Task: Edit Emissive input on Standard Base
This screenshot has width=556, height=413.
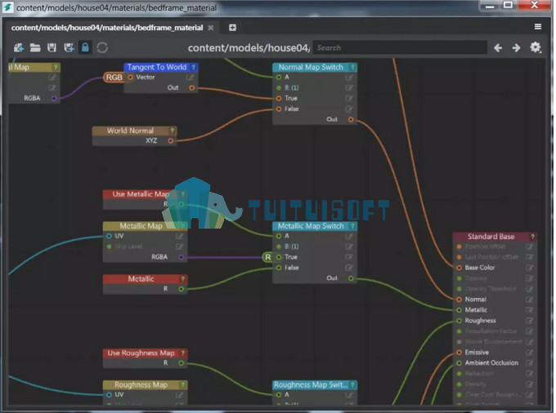Action: pyautogui.click(x=529, y=353)
